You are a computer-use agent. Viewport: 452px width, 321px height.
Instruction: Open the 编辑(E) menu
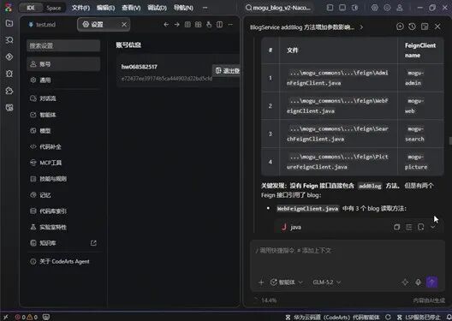[105, 8]
